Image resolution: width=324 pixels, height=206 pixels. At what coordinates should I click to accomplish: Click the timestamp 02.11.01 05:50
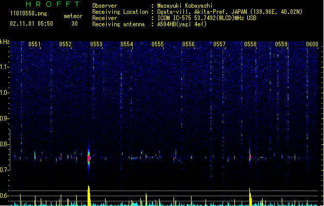coord(31,24)
